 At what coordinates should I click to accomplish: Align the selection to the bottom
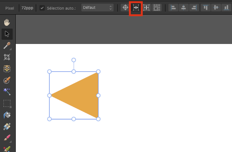pyautogui.click(x=226, y=8)
